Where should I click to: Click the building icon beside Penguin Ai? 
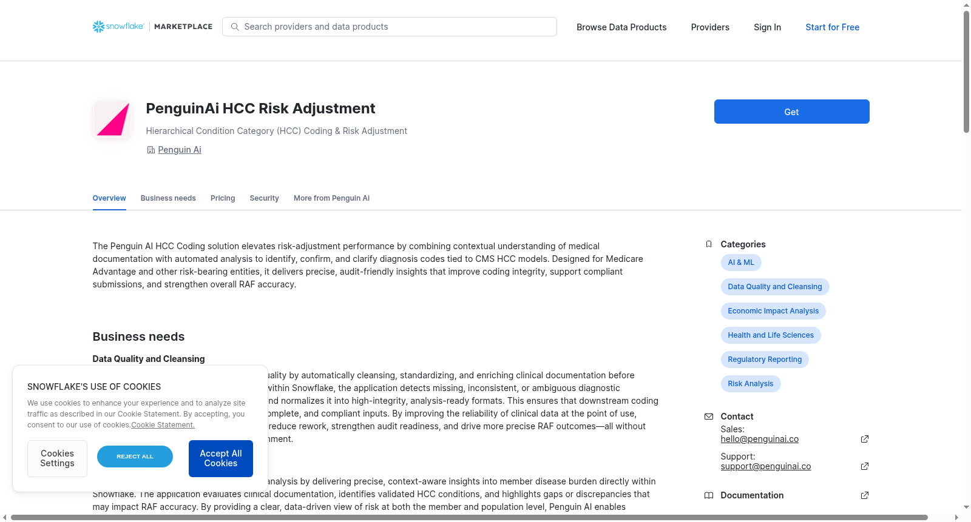click(x=151, y=150)
